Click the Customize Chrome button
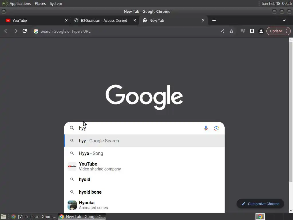The height and width of the screenshot is (220, 293). click(x=260, y=204)
